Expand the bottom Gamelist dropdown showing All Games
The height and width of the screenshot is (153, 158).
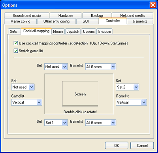(101, 123)
